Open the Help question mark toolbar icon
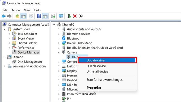 point(39,16)
